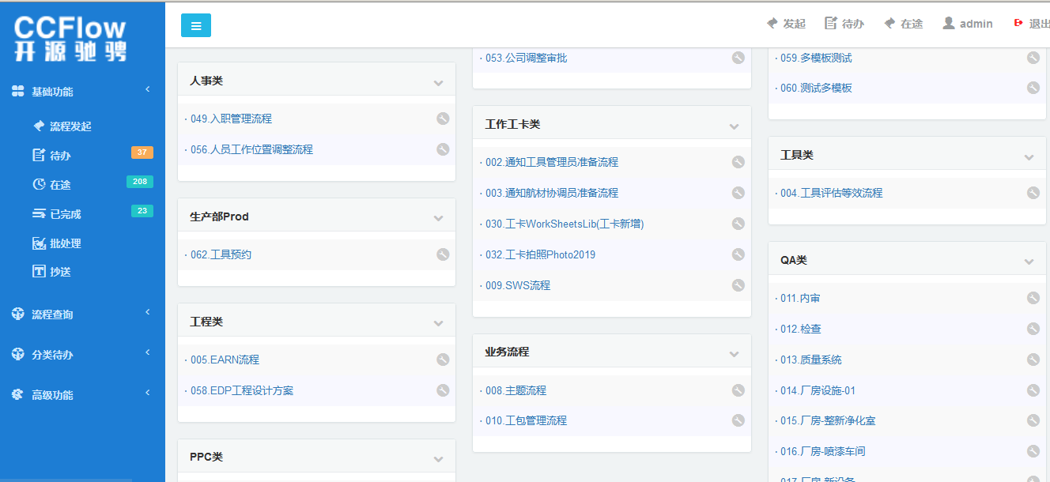Expand the 分类待办 sidebar menu
Viewport: 1050px width, 482px height.
point(82,355)
